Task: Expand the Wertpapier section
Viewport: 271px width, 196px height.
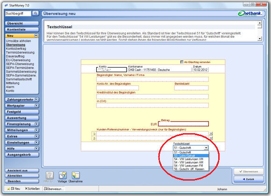Action: click(x=36, y=106)
